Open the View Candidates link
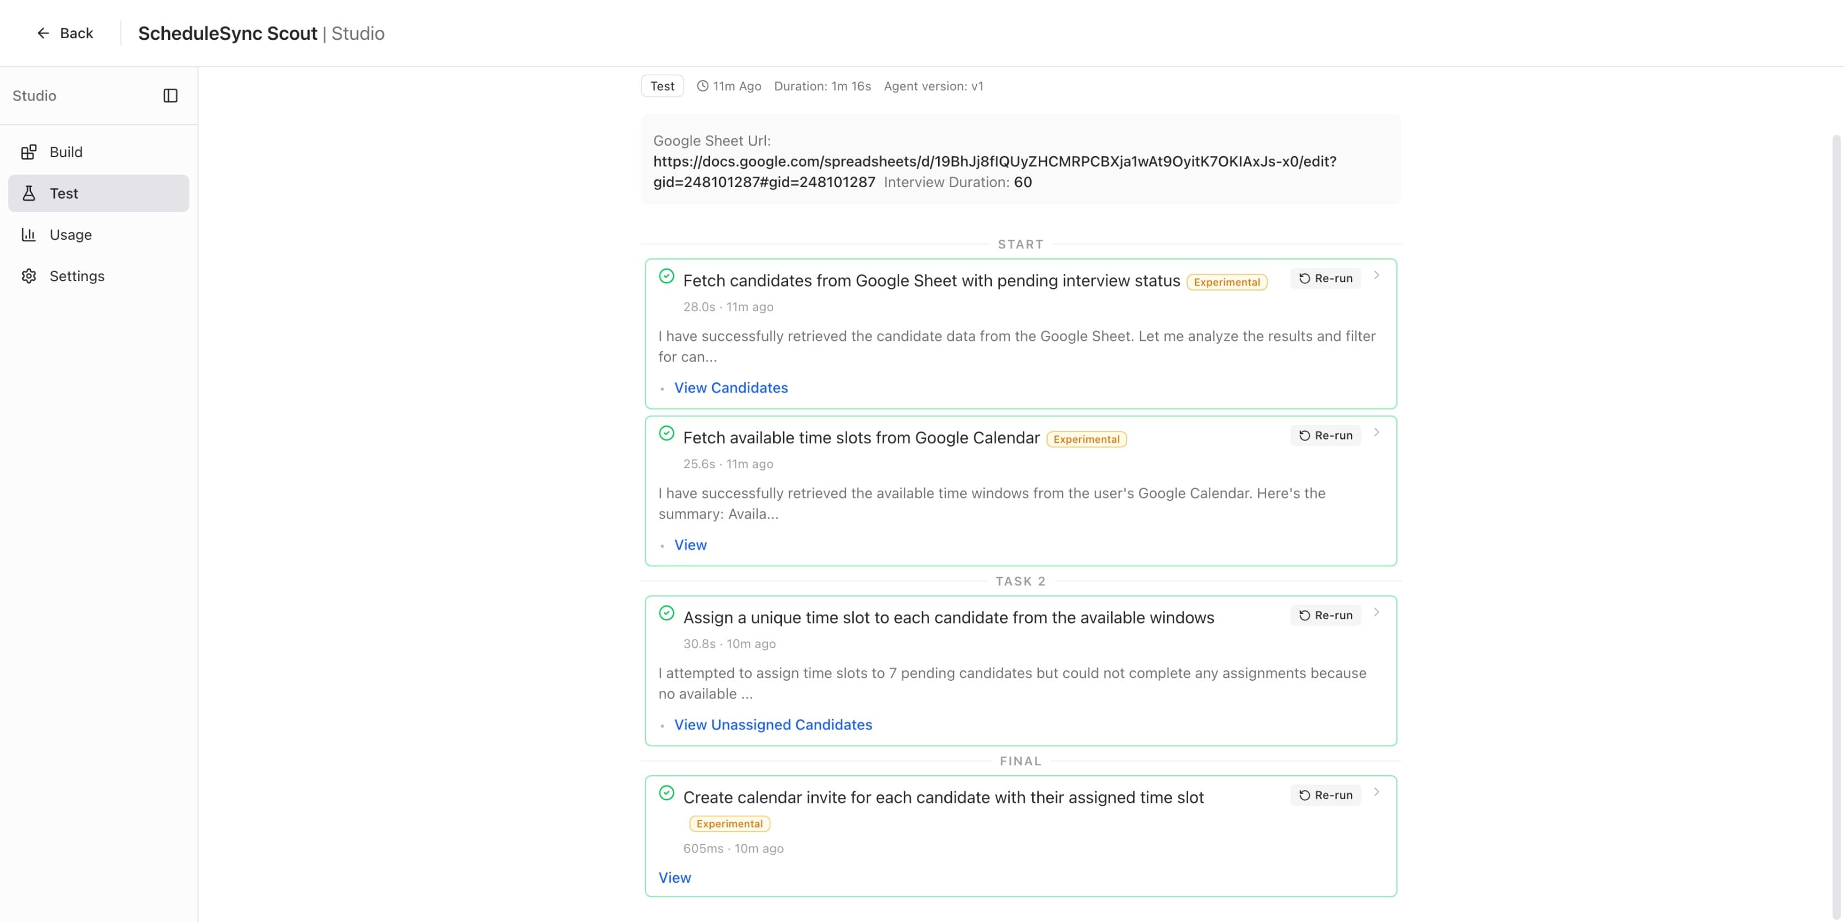The image size is (1844, 922). click(x=731, y=387)
